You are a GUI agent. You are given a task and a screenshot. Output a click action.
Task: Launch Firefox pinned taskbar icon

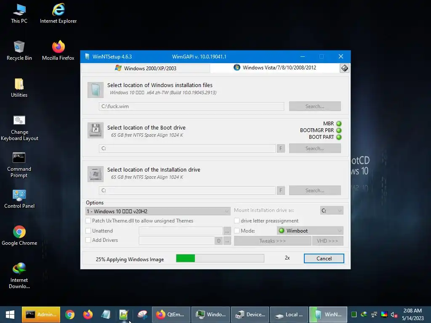click(x=88, y=315)
